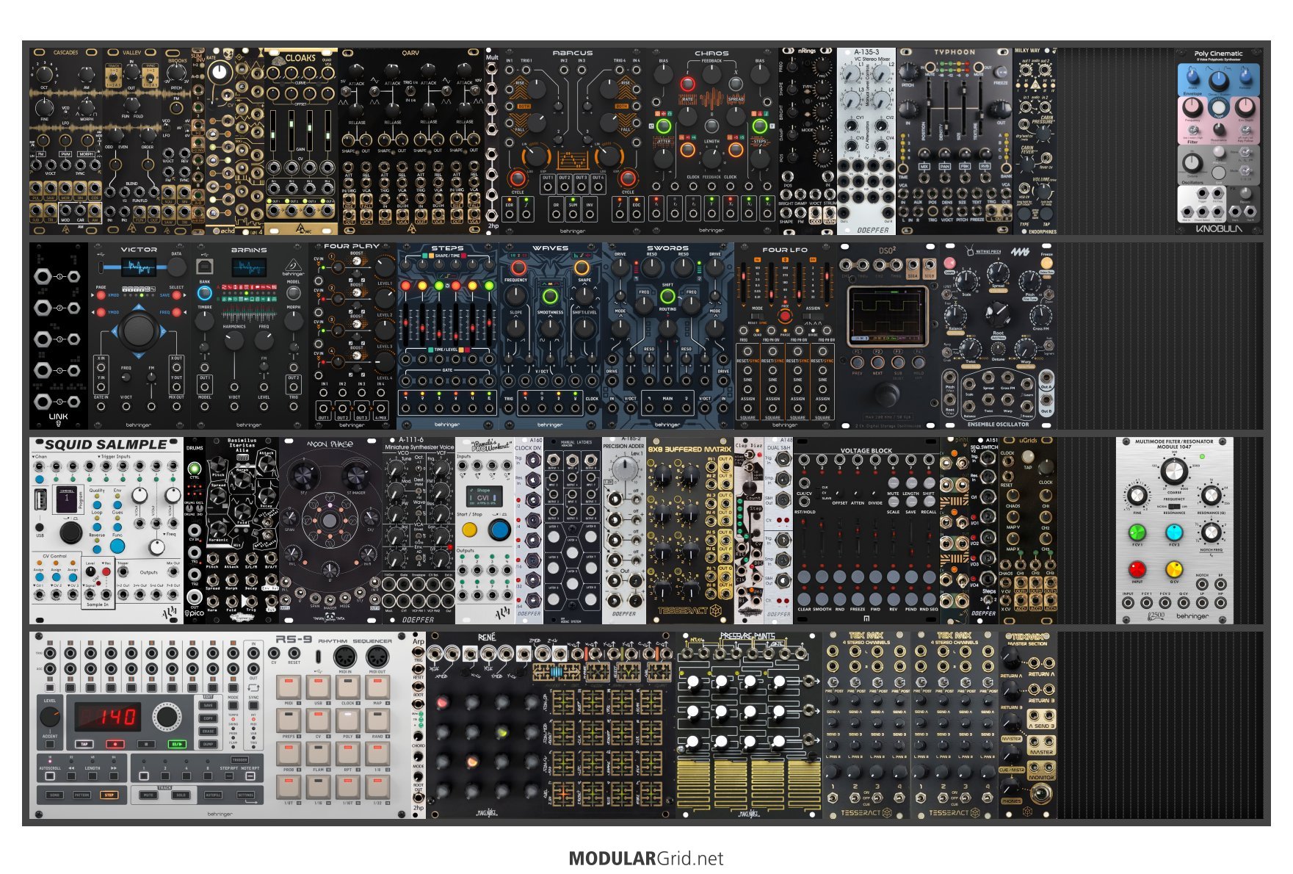Select the ABACUS module
Screen dimensions: 1293x874
(x=573, y=141)
